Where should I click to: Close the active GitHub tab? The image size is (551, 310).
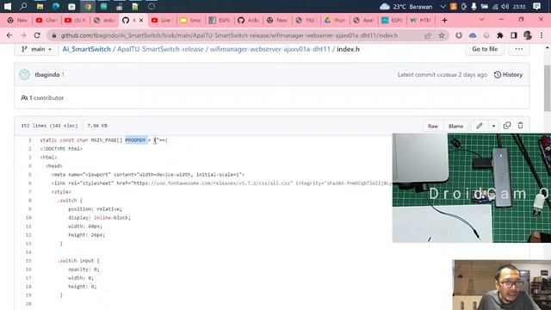pyautogui.click(x=141, y=21)
